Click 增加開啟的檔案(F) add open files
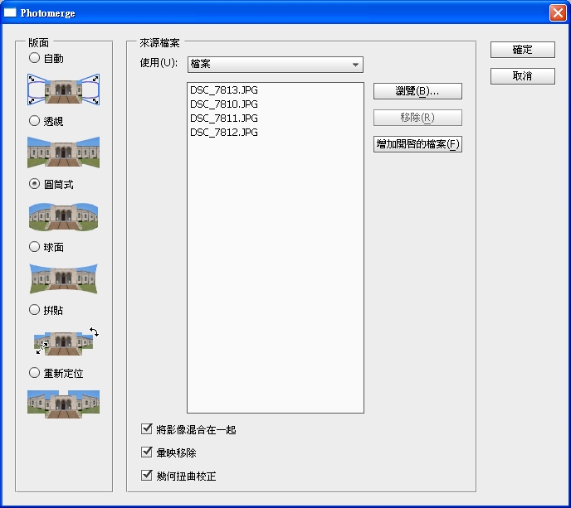 tap(417, 144)
